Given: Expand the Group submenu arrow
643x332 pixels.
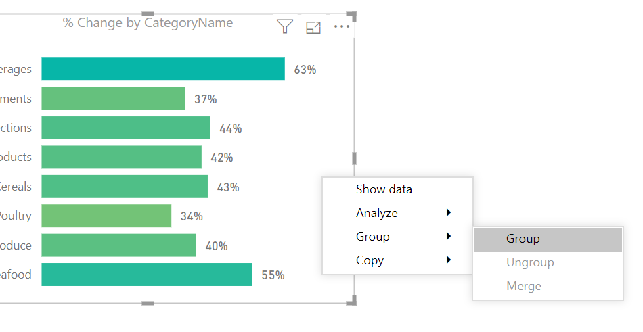Looking at the screenshot, I should (449, 236).
